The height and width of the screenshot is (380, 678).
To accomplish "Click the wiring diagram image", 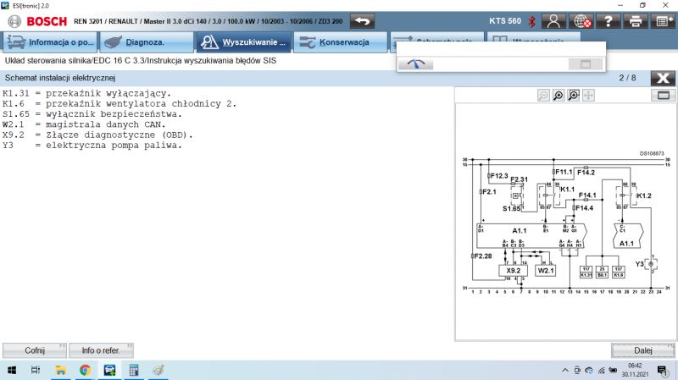I will tap(565, 223).
